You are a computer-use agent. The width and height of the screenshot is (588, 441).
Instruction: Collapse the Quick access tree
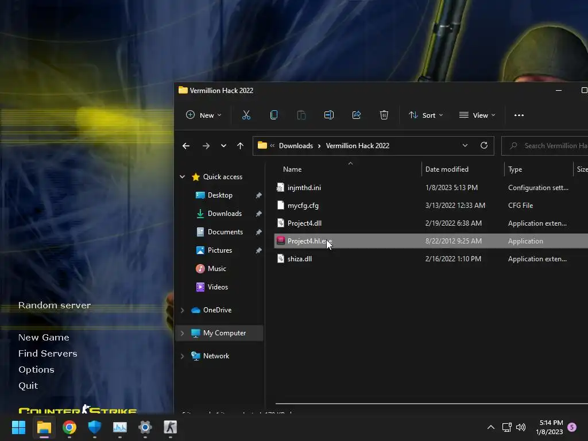point(182,177)
